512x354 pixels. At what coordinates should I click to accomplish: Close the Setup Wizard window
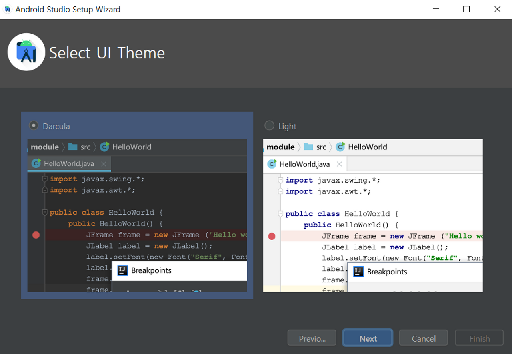(497, 9)
